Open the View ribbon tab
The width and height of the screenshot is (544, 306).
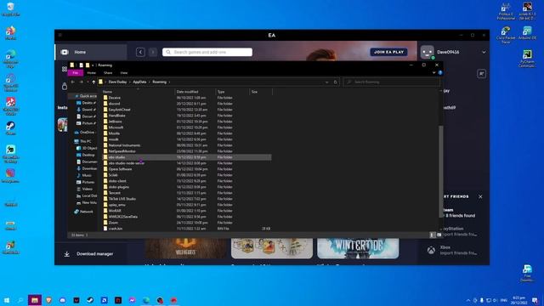(124, 73)
